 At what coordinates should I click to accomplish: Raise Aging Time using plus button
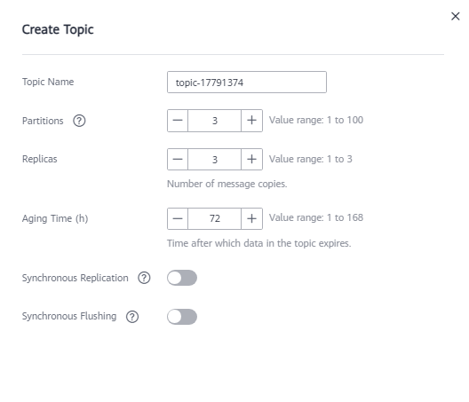(252, 219)
